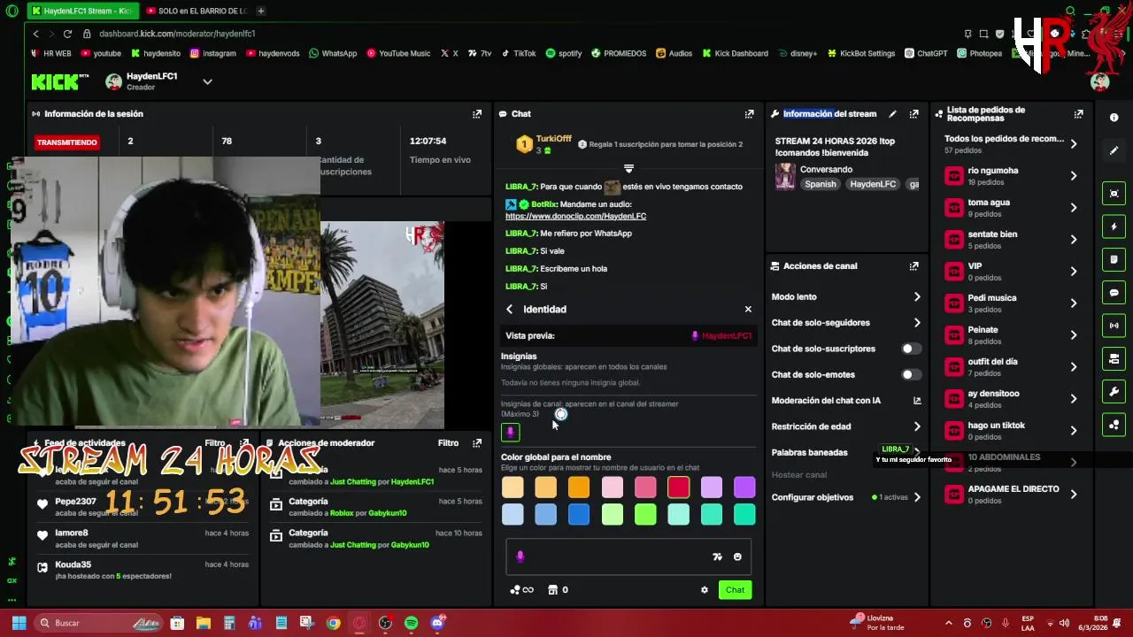
Task: Close the Identidad panel
Action: 748,309
